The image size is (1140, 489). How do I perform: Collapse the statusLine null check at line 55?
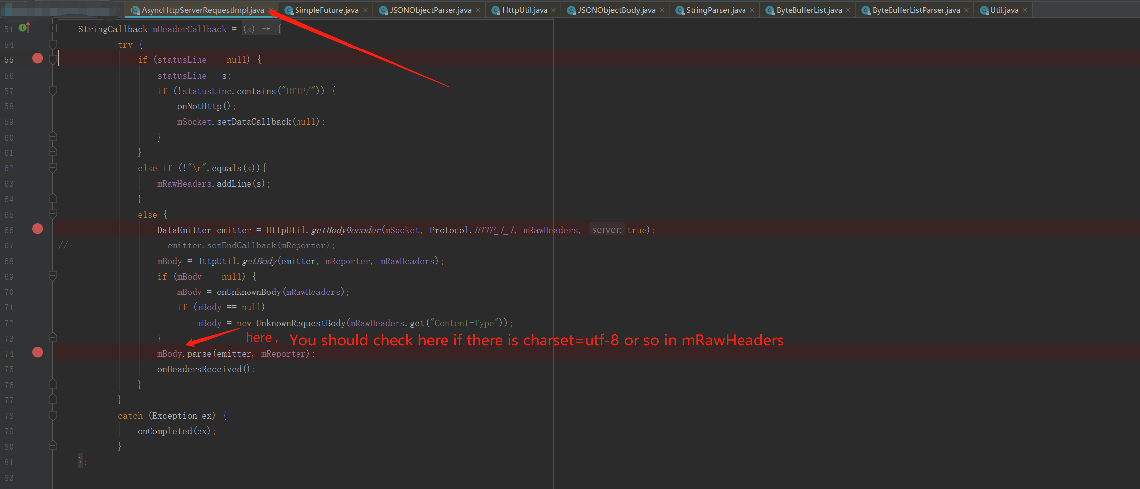tap(53, 59)
